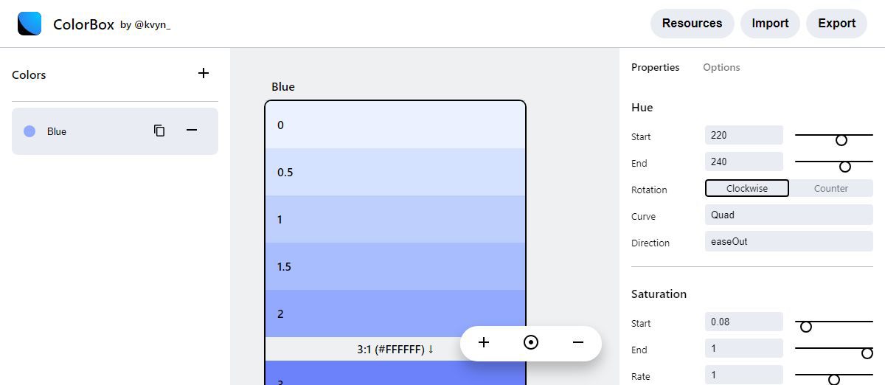885x385 pixels.
Task: Open the Resources menu
Action: 692,24
